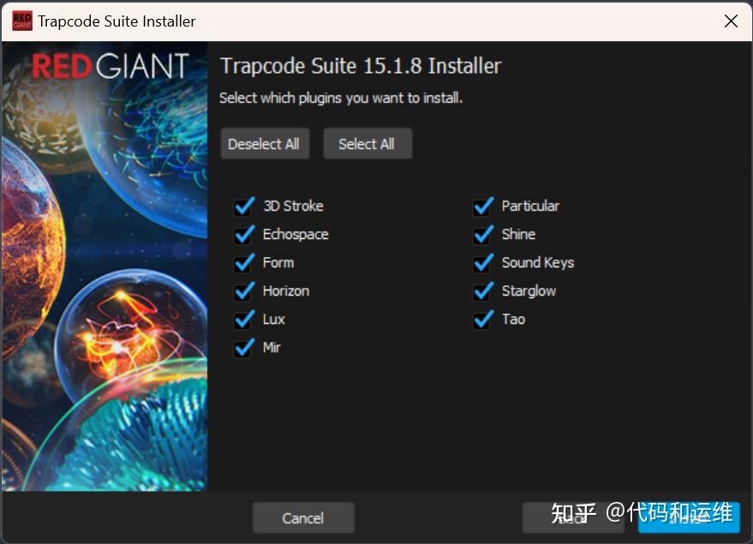Uncheck the Echospace plugin

coord(244,234)
